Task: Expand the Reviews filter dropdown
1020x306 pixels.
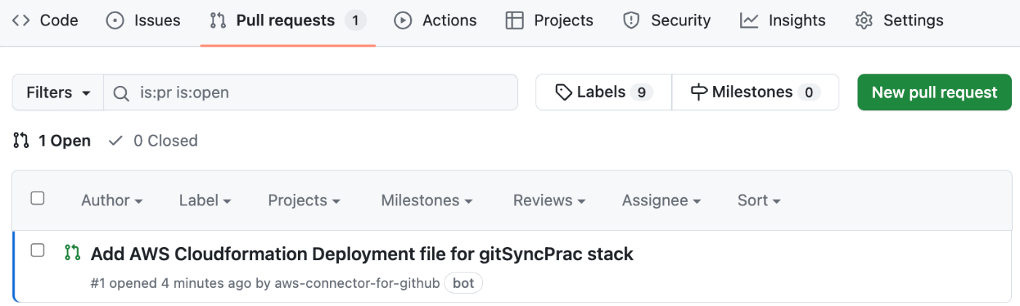Action: [x=549, y=200]
